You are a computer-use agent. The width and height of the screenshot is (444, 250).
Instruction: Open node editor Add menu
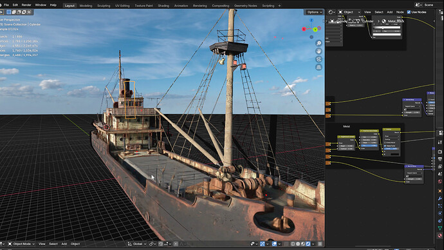[x=390, y=12]
